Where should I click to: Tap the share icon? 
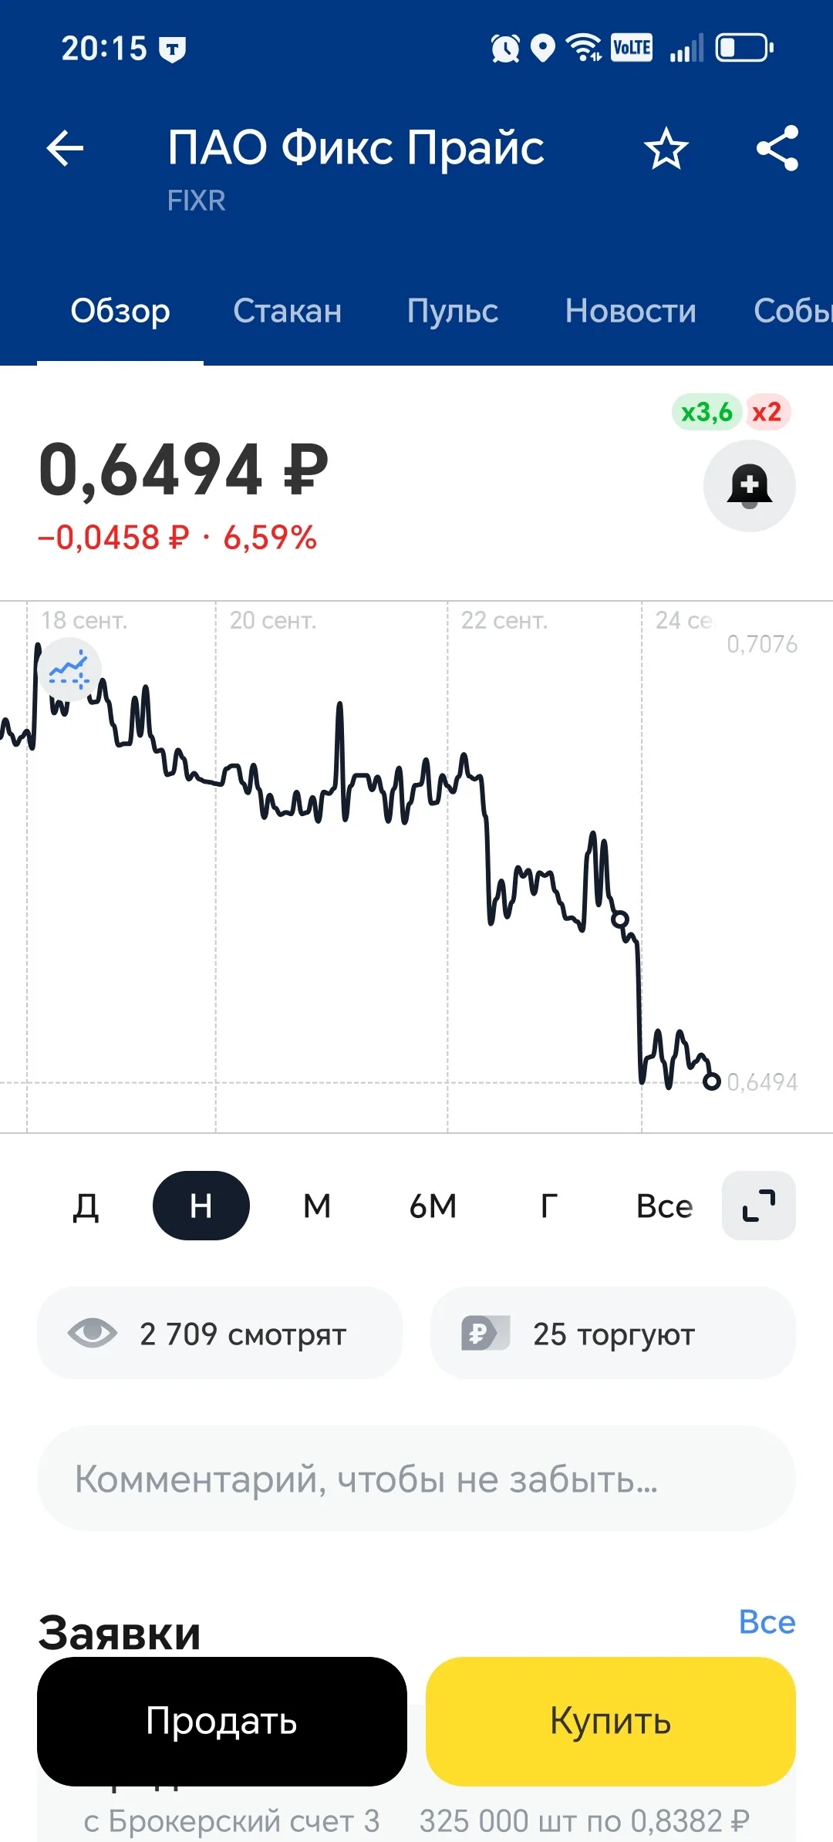tap(777, 148)
